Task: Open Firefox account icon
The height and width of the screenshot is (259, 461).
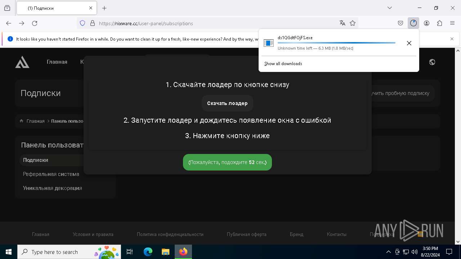Action: point(426,23)
